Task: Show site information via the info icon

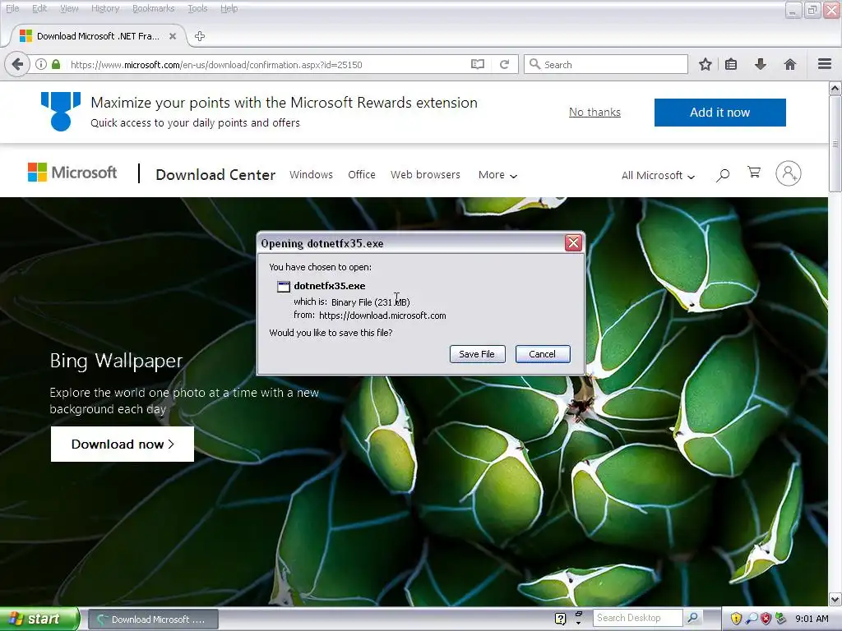Action: (41, 64)
